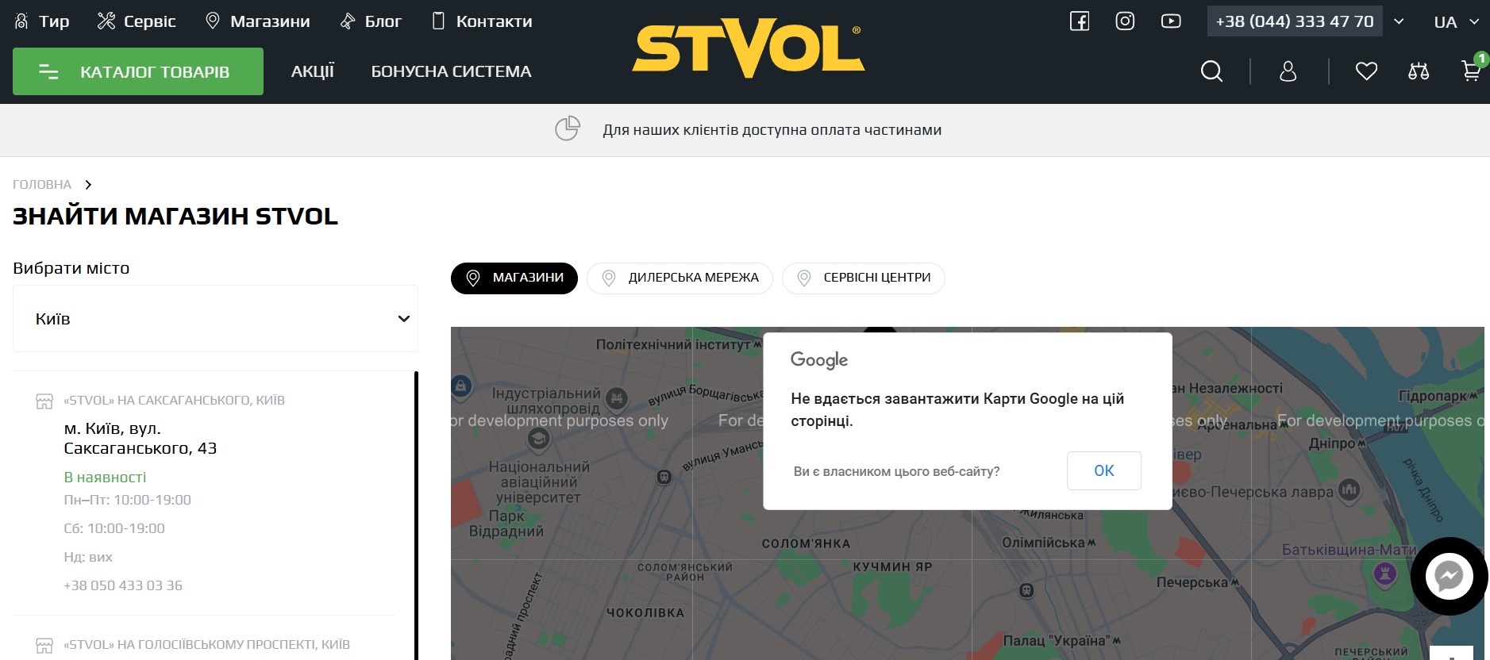Open the user account icon

[1288, 71]
